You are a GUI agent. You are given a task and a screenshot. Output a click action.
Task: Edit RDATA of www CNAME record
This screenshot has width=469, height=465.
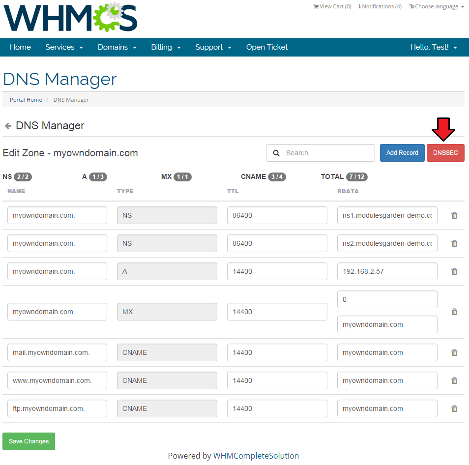pyautogui.click(x=387, y=380)
